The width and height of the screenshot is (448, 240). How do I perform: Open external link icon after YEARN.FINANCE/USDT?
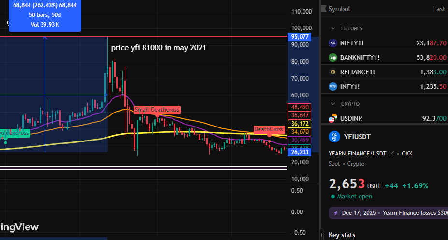(391, 154)
